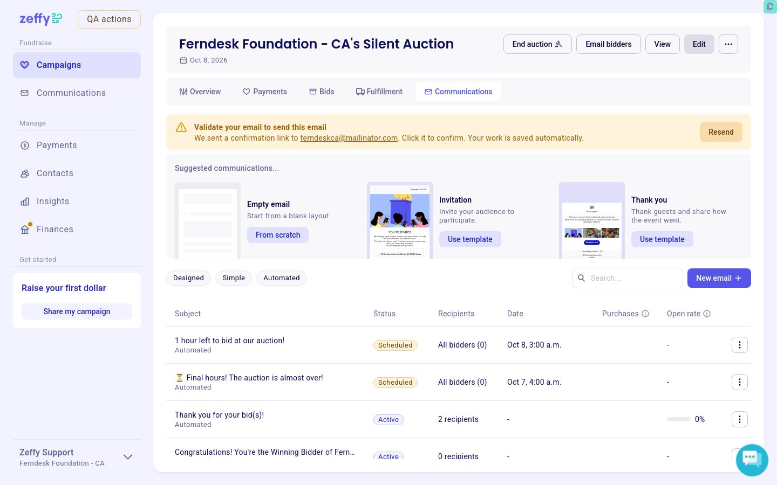
Task: Select the Communications tab
Action: [x=458, y=92]
